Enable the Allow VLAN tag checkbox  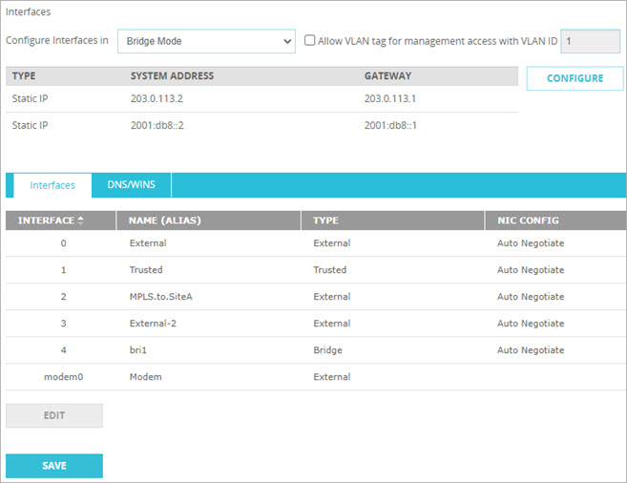[x=310, y=41]
